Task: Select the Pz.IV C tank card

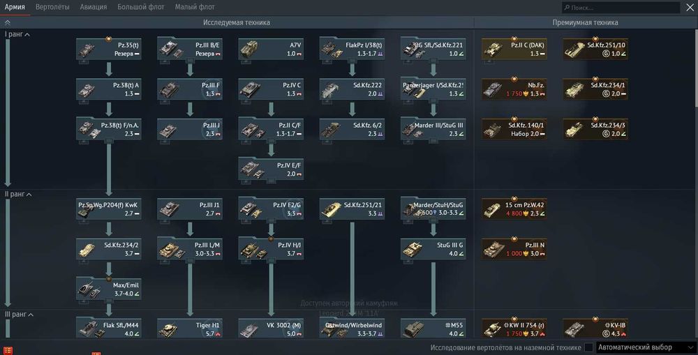Action: click(271, 89)
